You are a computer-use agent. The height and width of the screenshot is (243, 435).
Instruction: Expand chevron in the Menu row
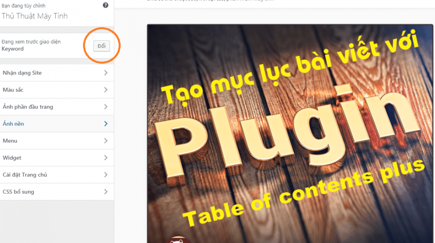tap(106, 141)
